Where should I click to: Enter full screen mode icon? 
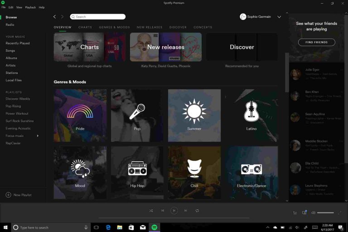click(x=339, y=213)
